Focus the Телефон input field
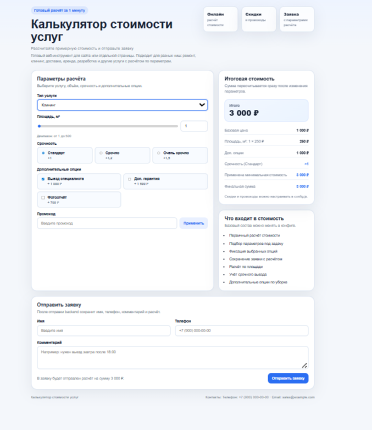This screenshot has width=372, height=430. pos(241,330)
